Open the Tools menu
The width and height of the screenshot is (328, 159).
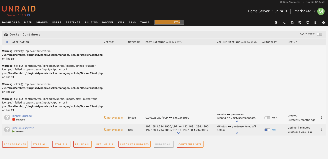[145, 22]
